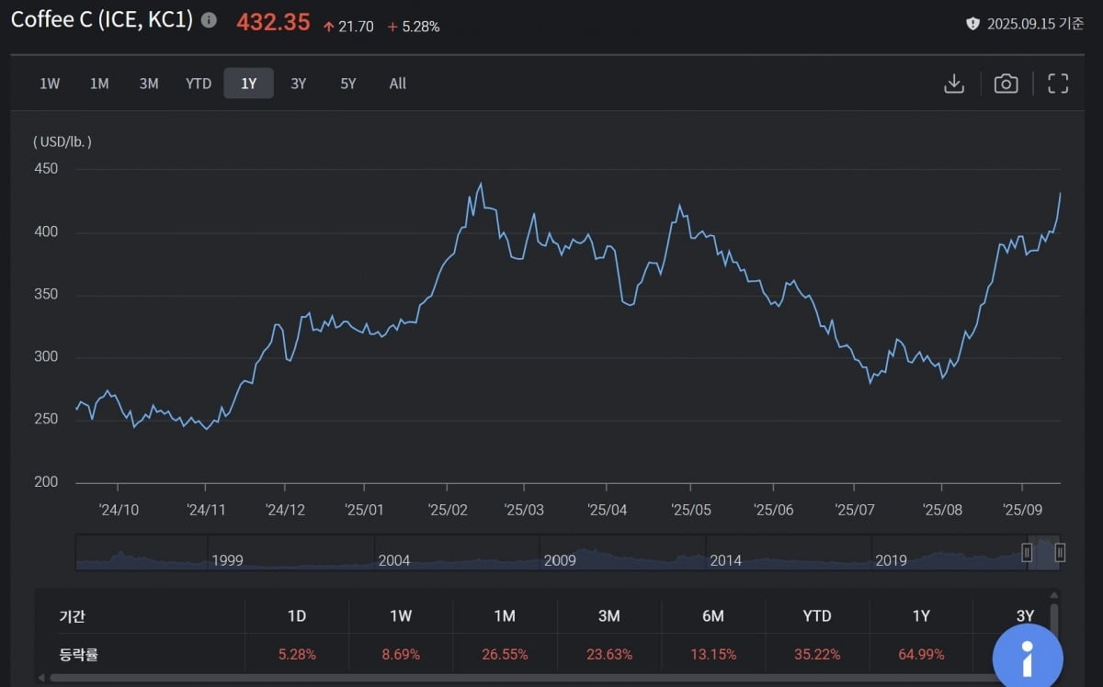The width and height of the screenshot is (1103, 687).
Task: Click the shield icon next to date
Action: (972, 24)
